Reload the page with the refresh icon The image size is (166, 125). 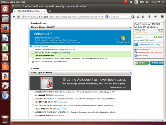pyautogui.click(x=102, y=17)
